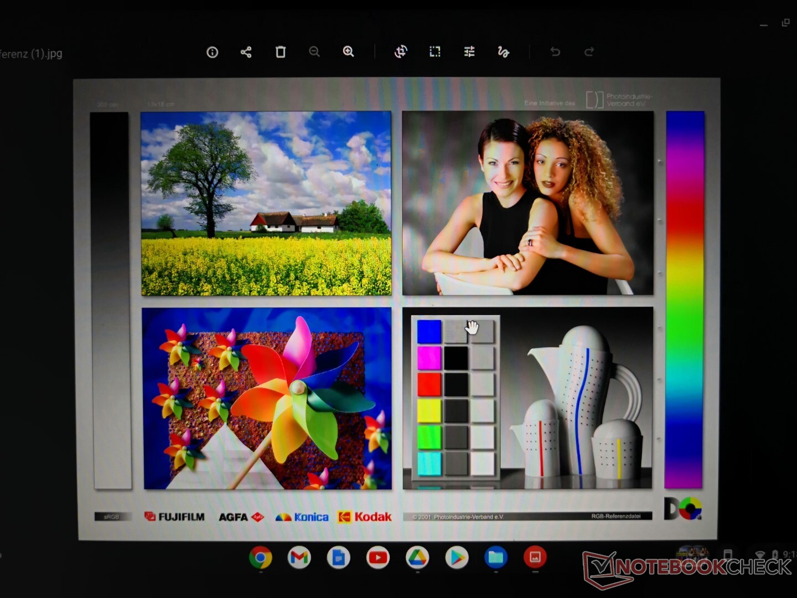
Task: Zoom in on the image
Action: (348, 51)
